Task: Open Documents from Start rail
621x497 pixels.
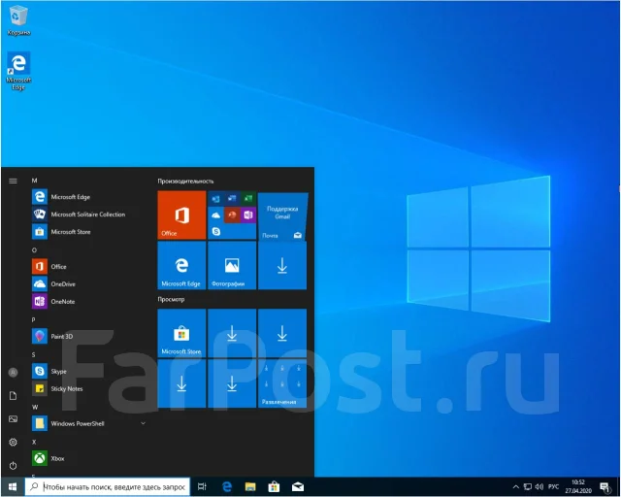Action: point(13,396)
